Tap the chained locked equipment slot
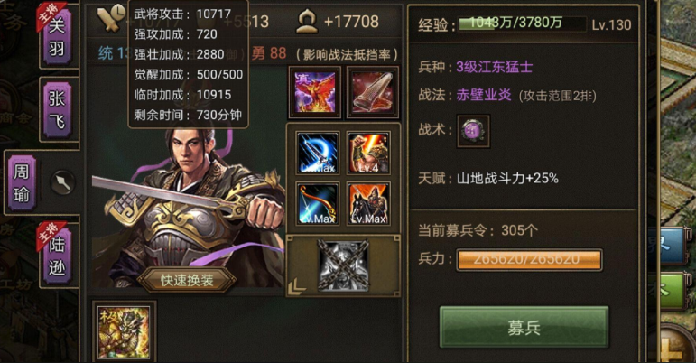This screenshot has width=696, height=363. coord(343,265)
